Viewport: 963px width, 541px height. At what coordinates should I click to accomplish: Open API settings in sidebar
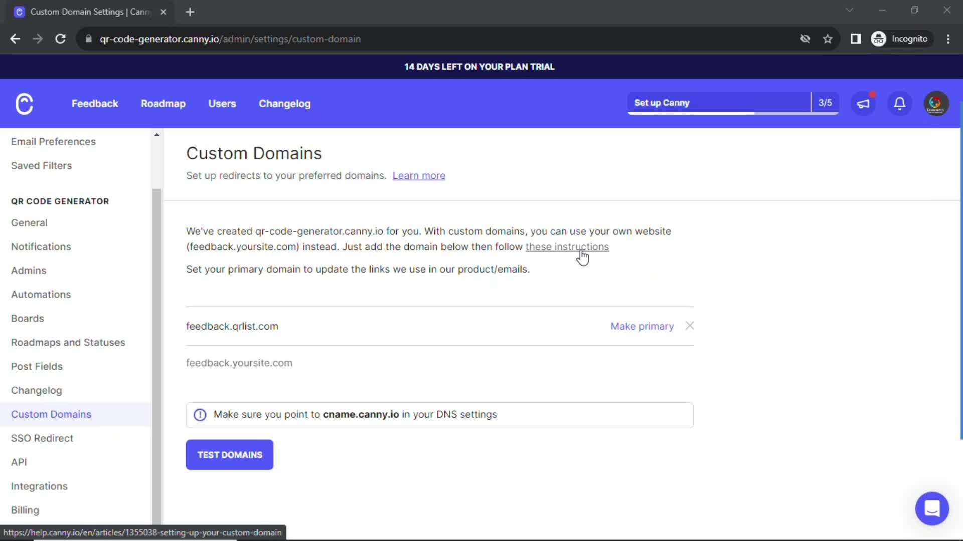click(x=19, y=462)
